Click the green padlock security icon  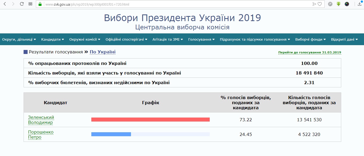(x=40, y=4)
